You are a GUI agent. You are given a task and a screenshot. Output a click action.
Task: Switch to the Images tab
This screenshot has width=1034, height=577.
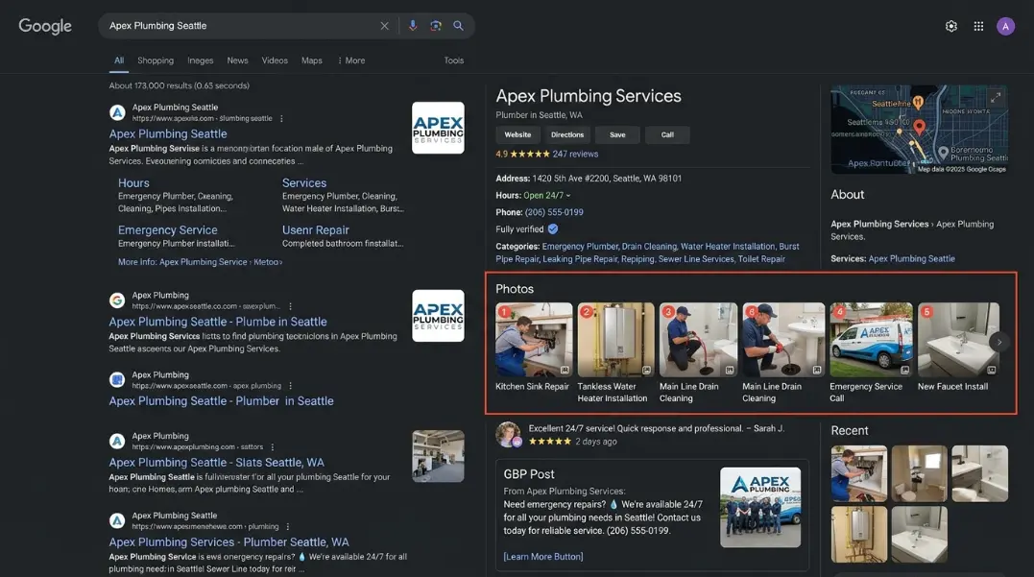[x=201, y=60]
